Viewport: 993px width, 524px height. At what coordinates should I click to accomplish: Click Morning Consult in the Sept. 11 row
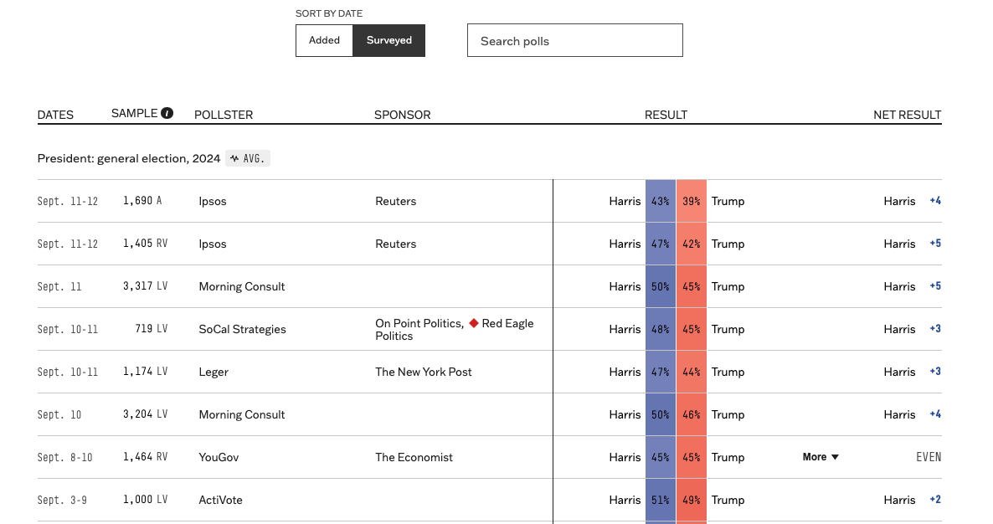pyautogui.click(x=241, y=286)
